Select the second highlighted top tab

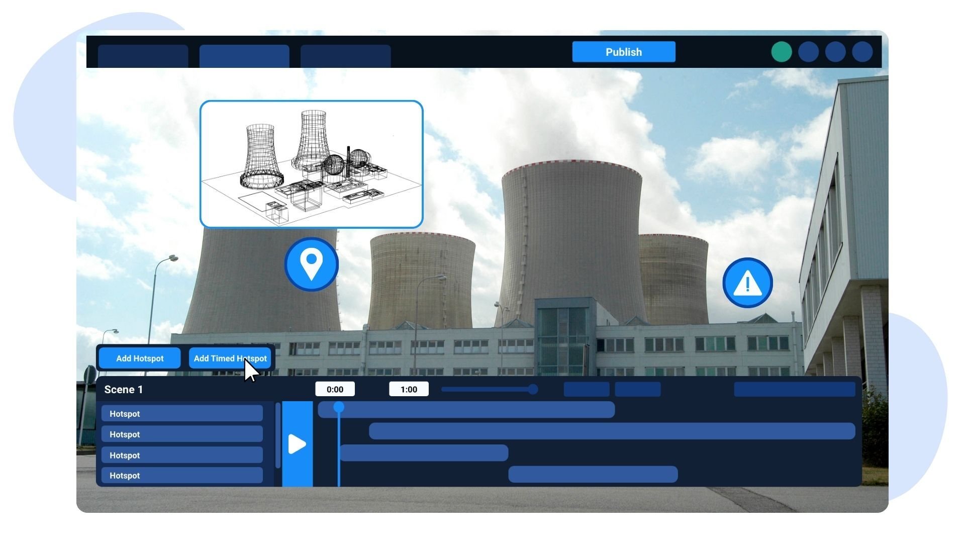[x=244, y=56]
